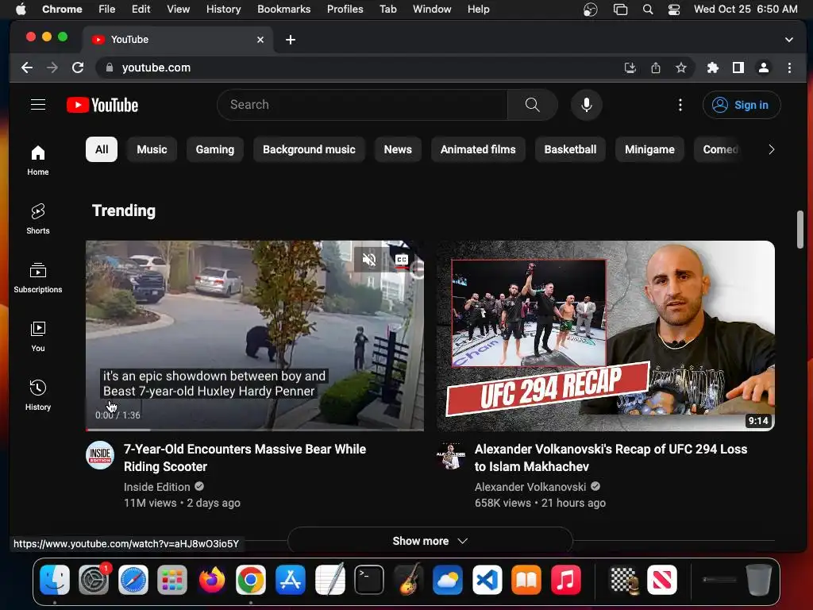Open Terminal from the Dock
This screenshot has height=610, width=813.
369,579
